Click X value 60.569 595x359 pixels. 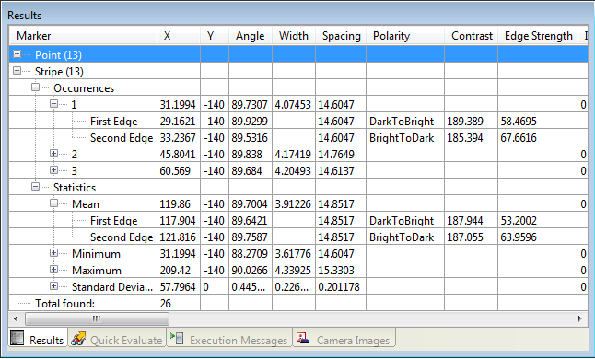(175, 171)
